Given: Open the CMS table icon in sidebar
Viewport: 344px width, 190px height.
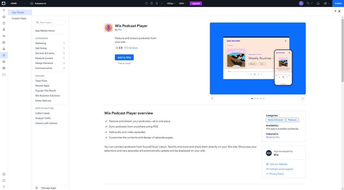Looking at the screenshot, I should [x=4, y=68].
